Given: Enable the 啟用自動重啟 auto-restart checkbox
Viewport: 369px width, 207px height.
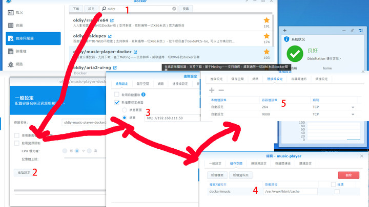Looking at the screenshot, I should [116, 95].
